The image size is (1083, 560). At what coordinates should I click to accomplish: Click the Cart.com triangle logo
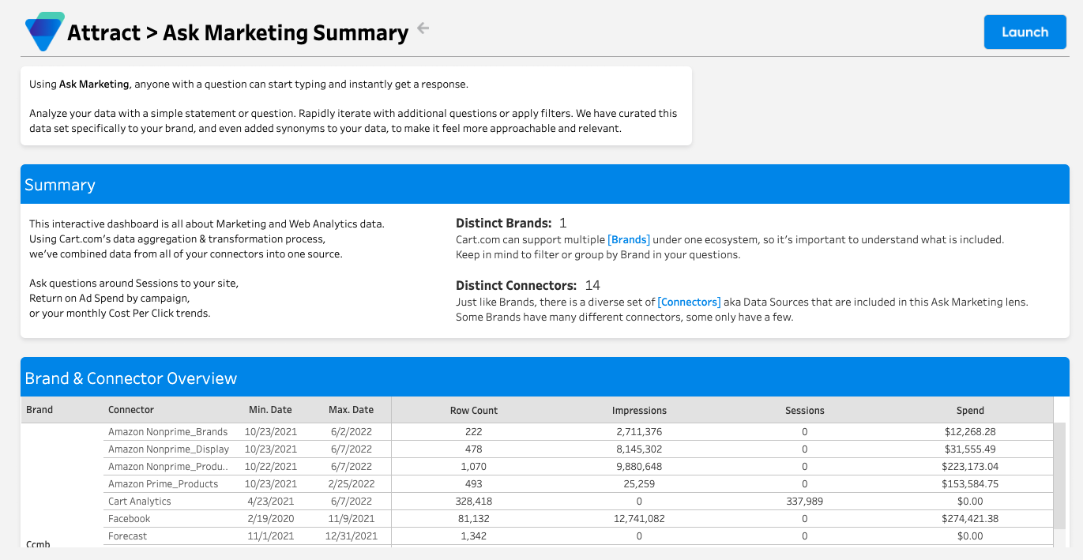44,32
